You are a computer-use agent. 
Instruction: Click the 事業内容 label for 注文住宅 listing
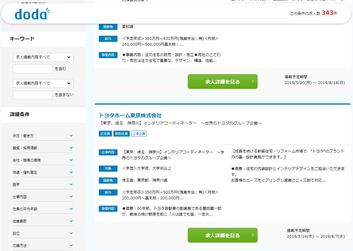click(108, 55)
